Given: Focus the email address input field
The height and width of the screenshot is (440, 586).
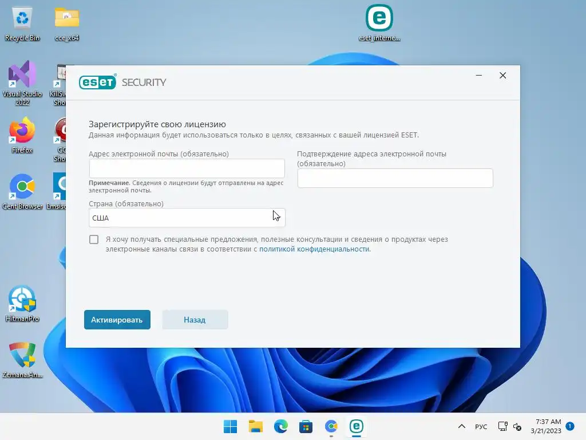Looking at the screenshot, I should 187,168.
